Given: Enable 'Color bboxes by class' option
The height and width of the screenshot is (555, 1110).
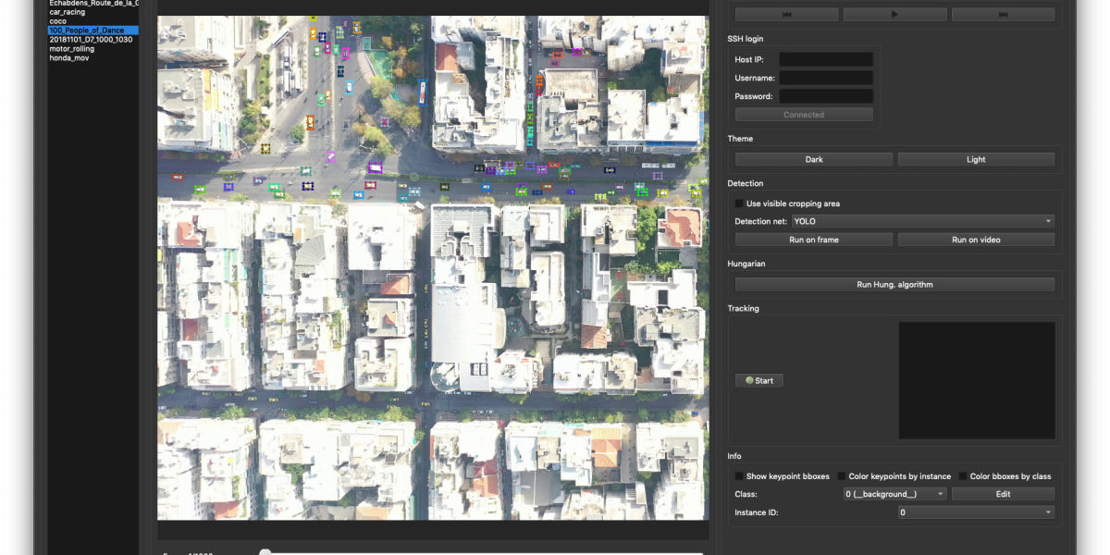Looking at the screenshot, I should [x=963, y=476].
